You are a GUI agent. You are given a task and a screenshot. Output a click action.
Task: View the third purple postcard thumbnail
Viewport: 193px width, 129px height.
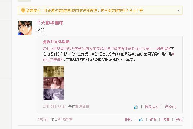click(54, 95)
